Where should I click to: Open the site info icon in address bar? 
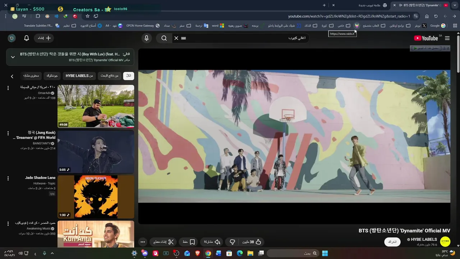[416, 16]
